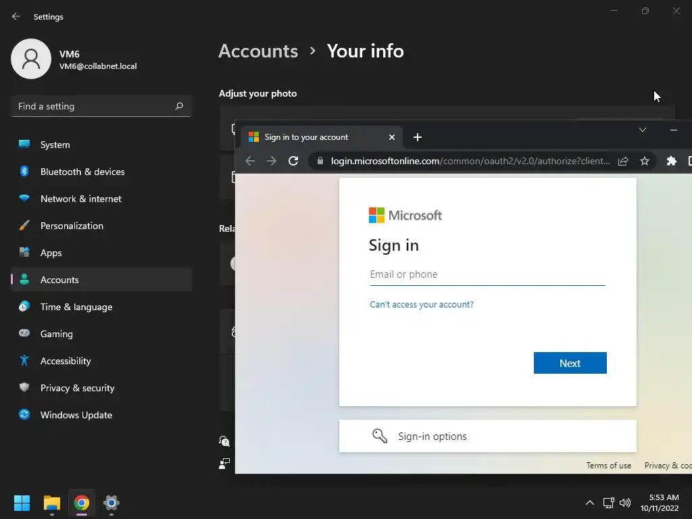Open Bluetooth & devices settings
The width and height of the screenshot is (692, 519).
click(101, 172)
